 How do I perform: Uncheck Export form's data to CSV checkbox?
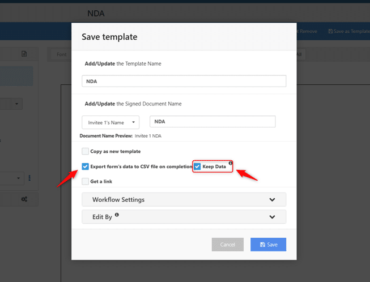(86, 166)
